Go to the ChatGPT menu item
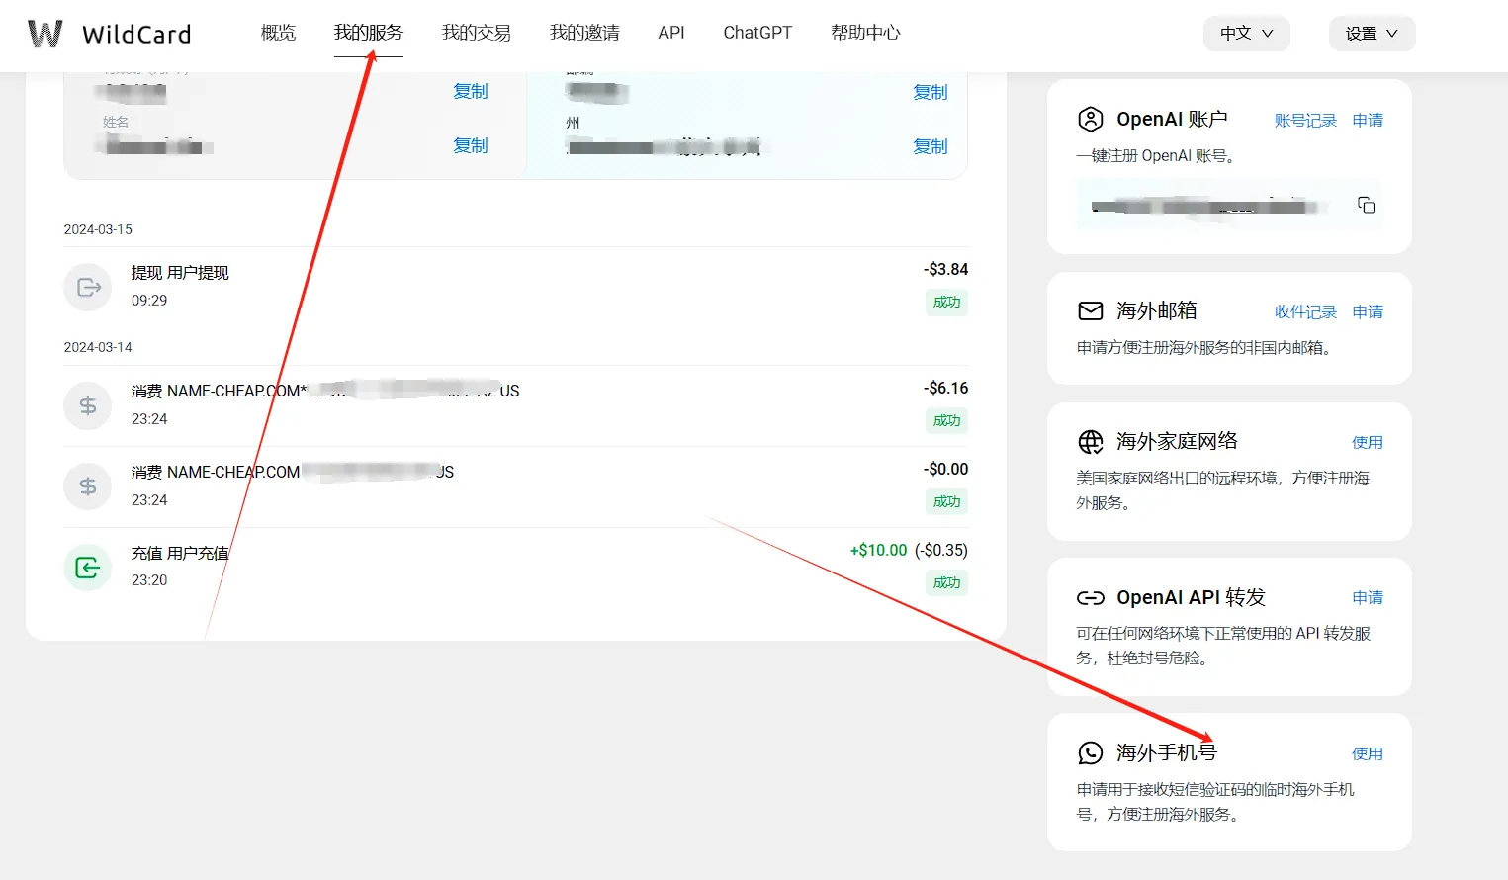 click(x=757, y=33)
